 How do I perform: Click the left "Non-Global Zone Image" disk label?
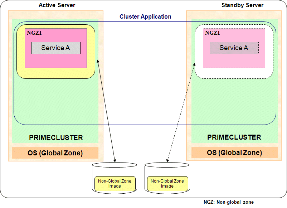coord(115,183)
